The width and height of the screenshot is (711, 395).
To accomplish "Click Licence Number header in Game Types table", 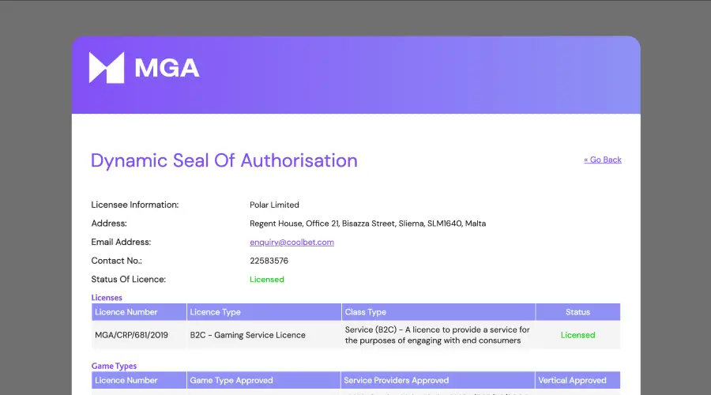I will point(139,381).
